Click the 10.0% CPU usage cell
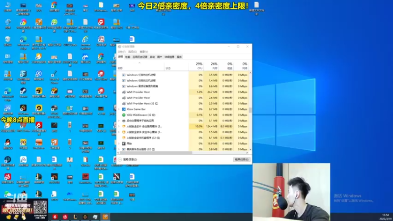Screen dimensions: 393x221 (196, 127)
